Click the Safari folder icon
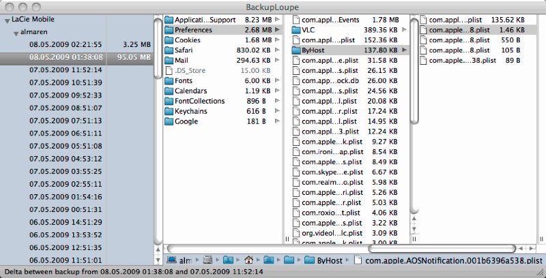The image size is (546, 278). pos(169,50)
